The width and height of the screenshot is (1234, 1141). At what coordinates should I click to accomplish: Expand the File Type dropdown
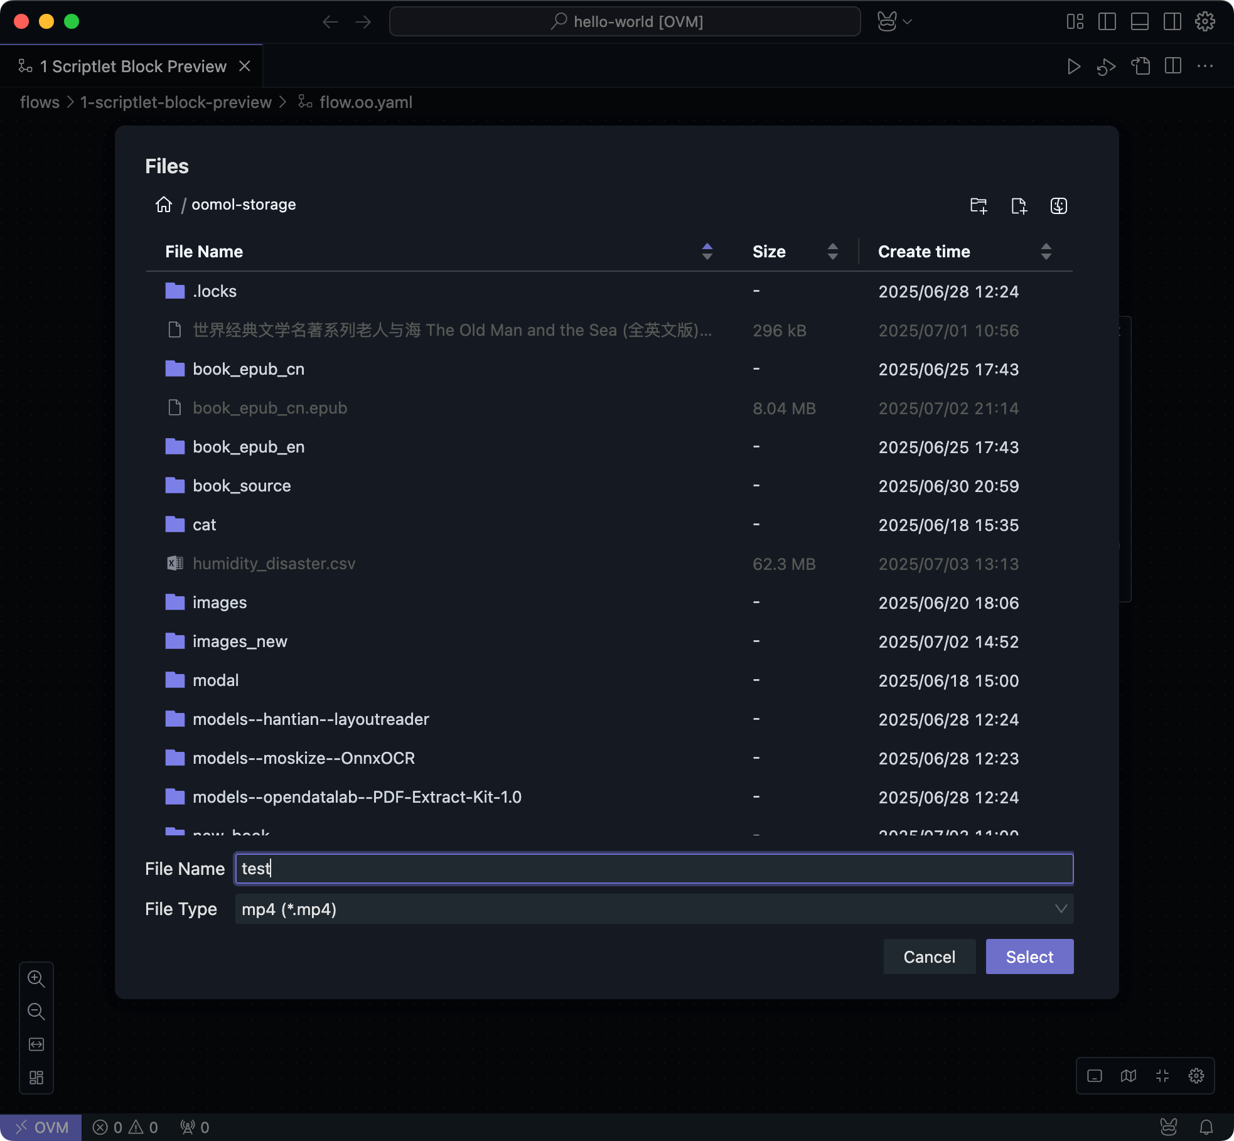[x=653, y=909]
